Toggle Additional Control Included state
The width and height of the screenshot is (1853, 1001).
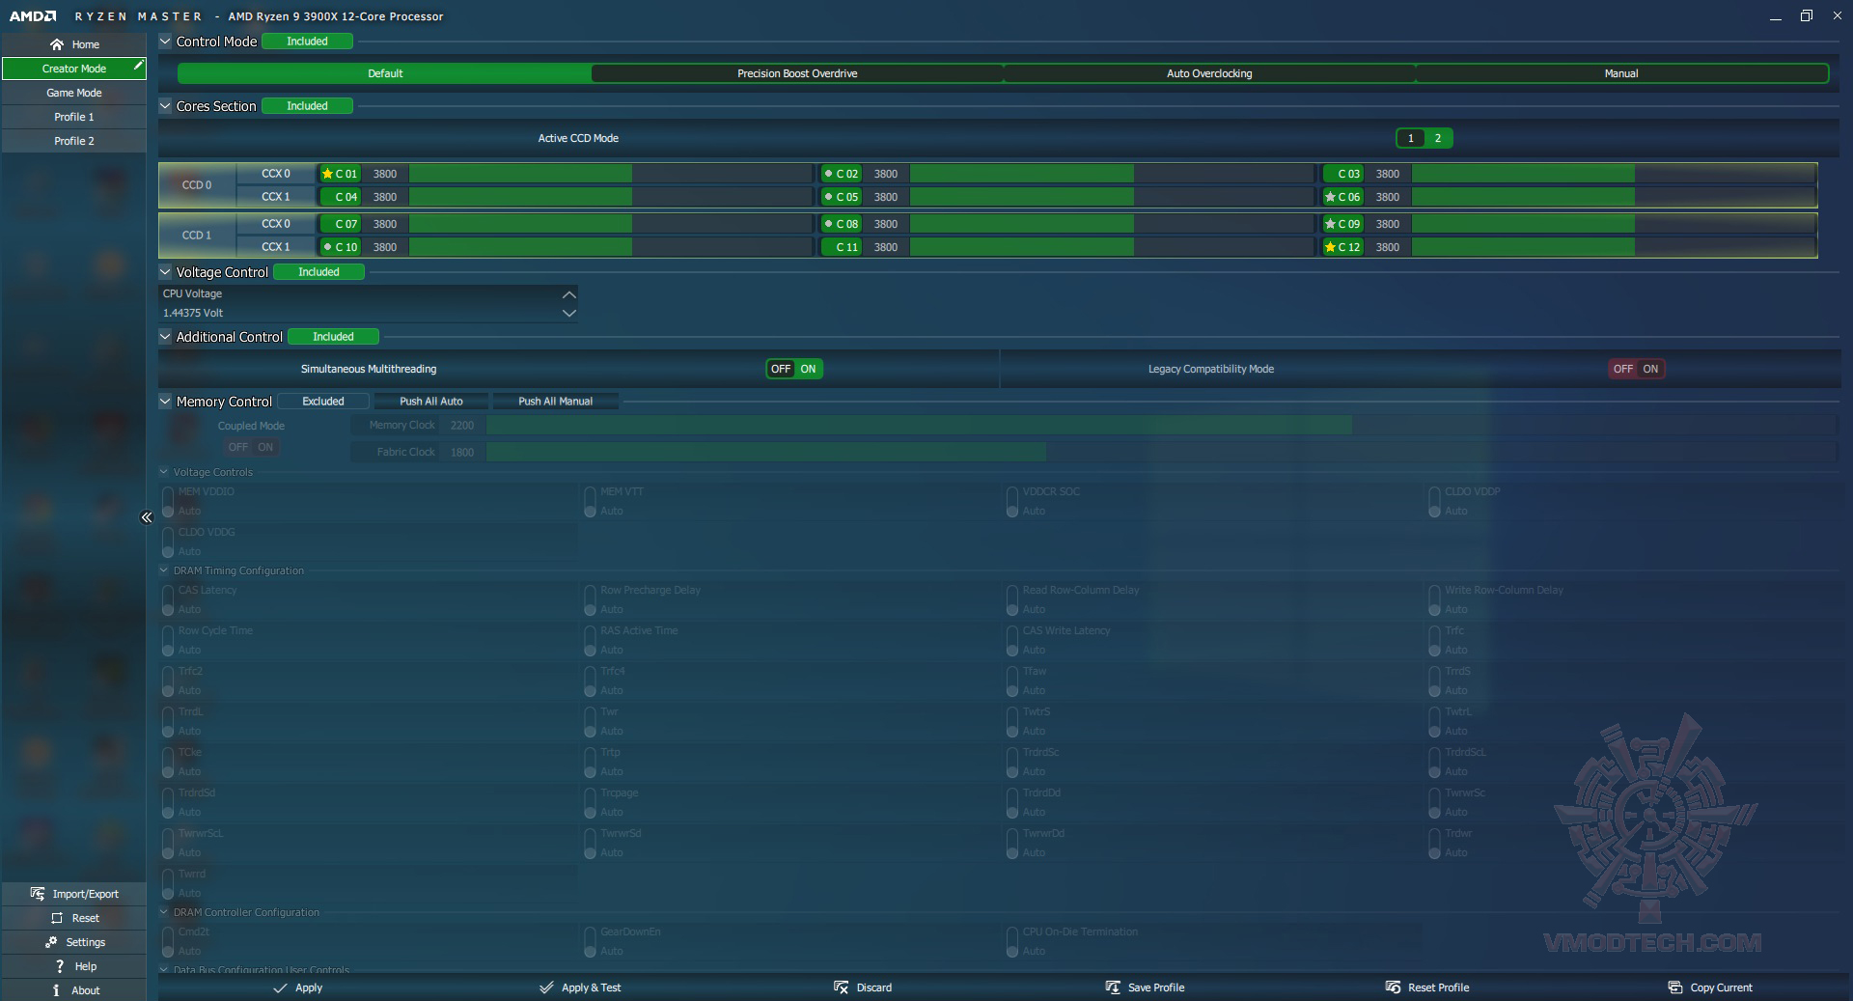333,337
